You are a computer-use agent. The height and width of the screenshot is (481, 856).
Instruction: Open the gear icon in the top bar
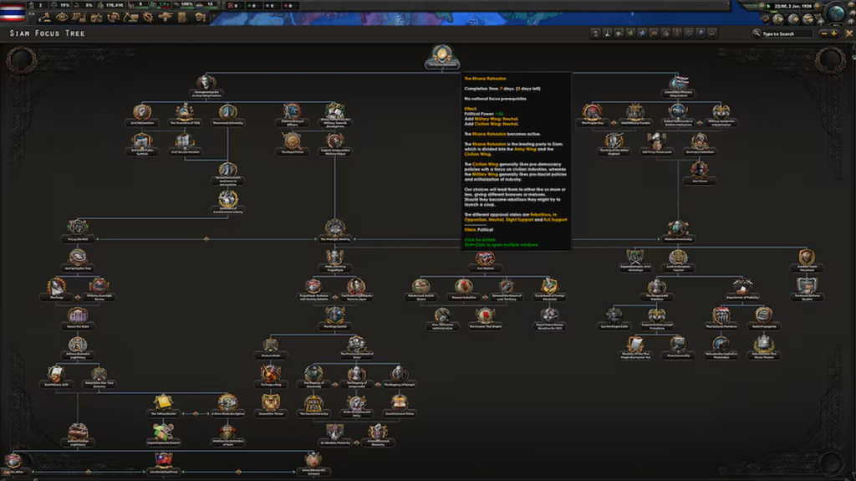[x=148, y=18]
